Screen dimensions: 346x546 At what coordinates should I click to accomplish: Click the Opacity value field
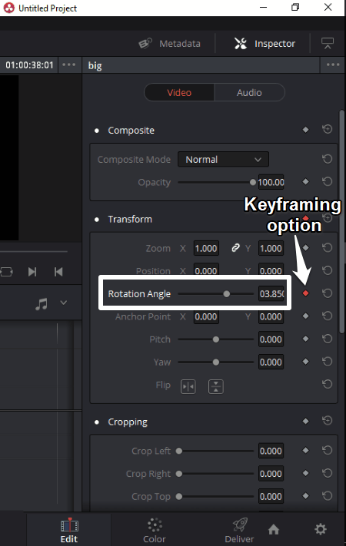pos(271,182)
